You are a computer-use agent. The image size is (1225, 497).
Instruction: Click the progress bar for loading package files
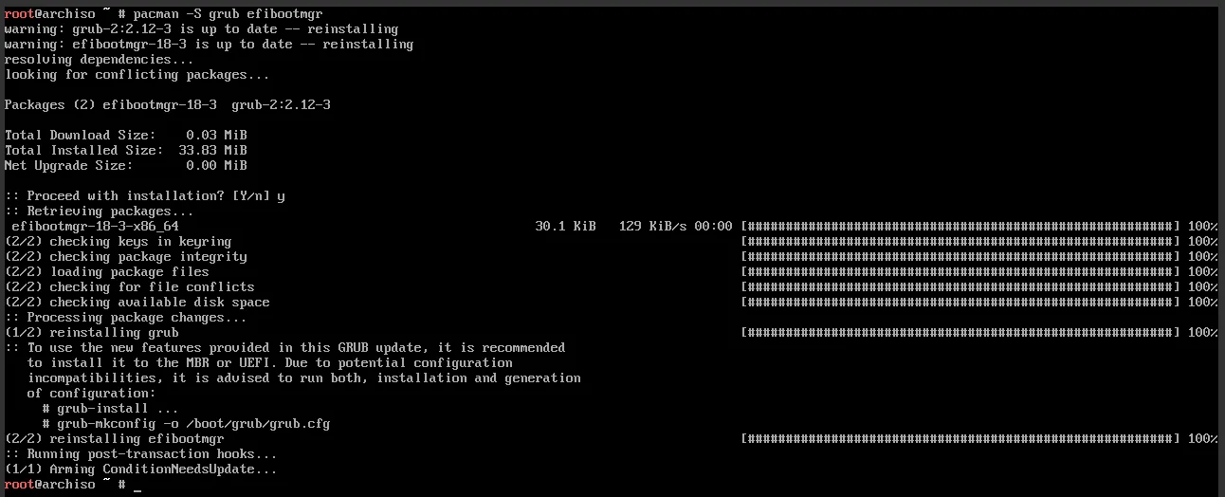(x=960, y=272)
